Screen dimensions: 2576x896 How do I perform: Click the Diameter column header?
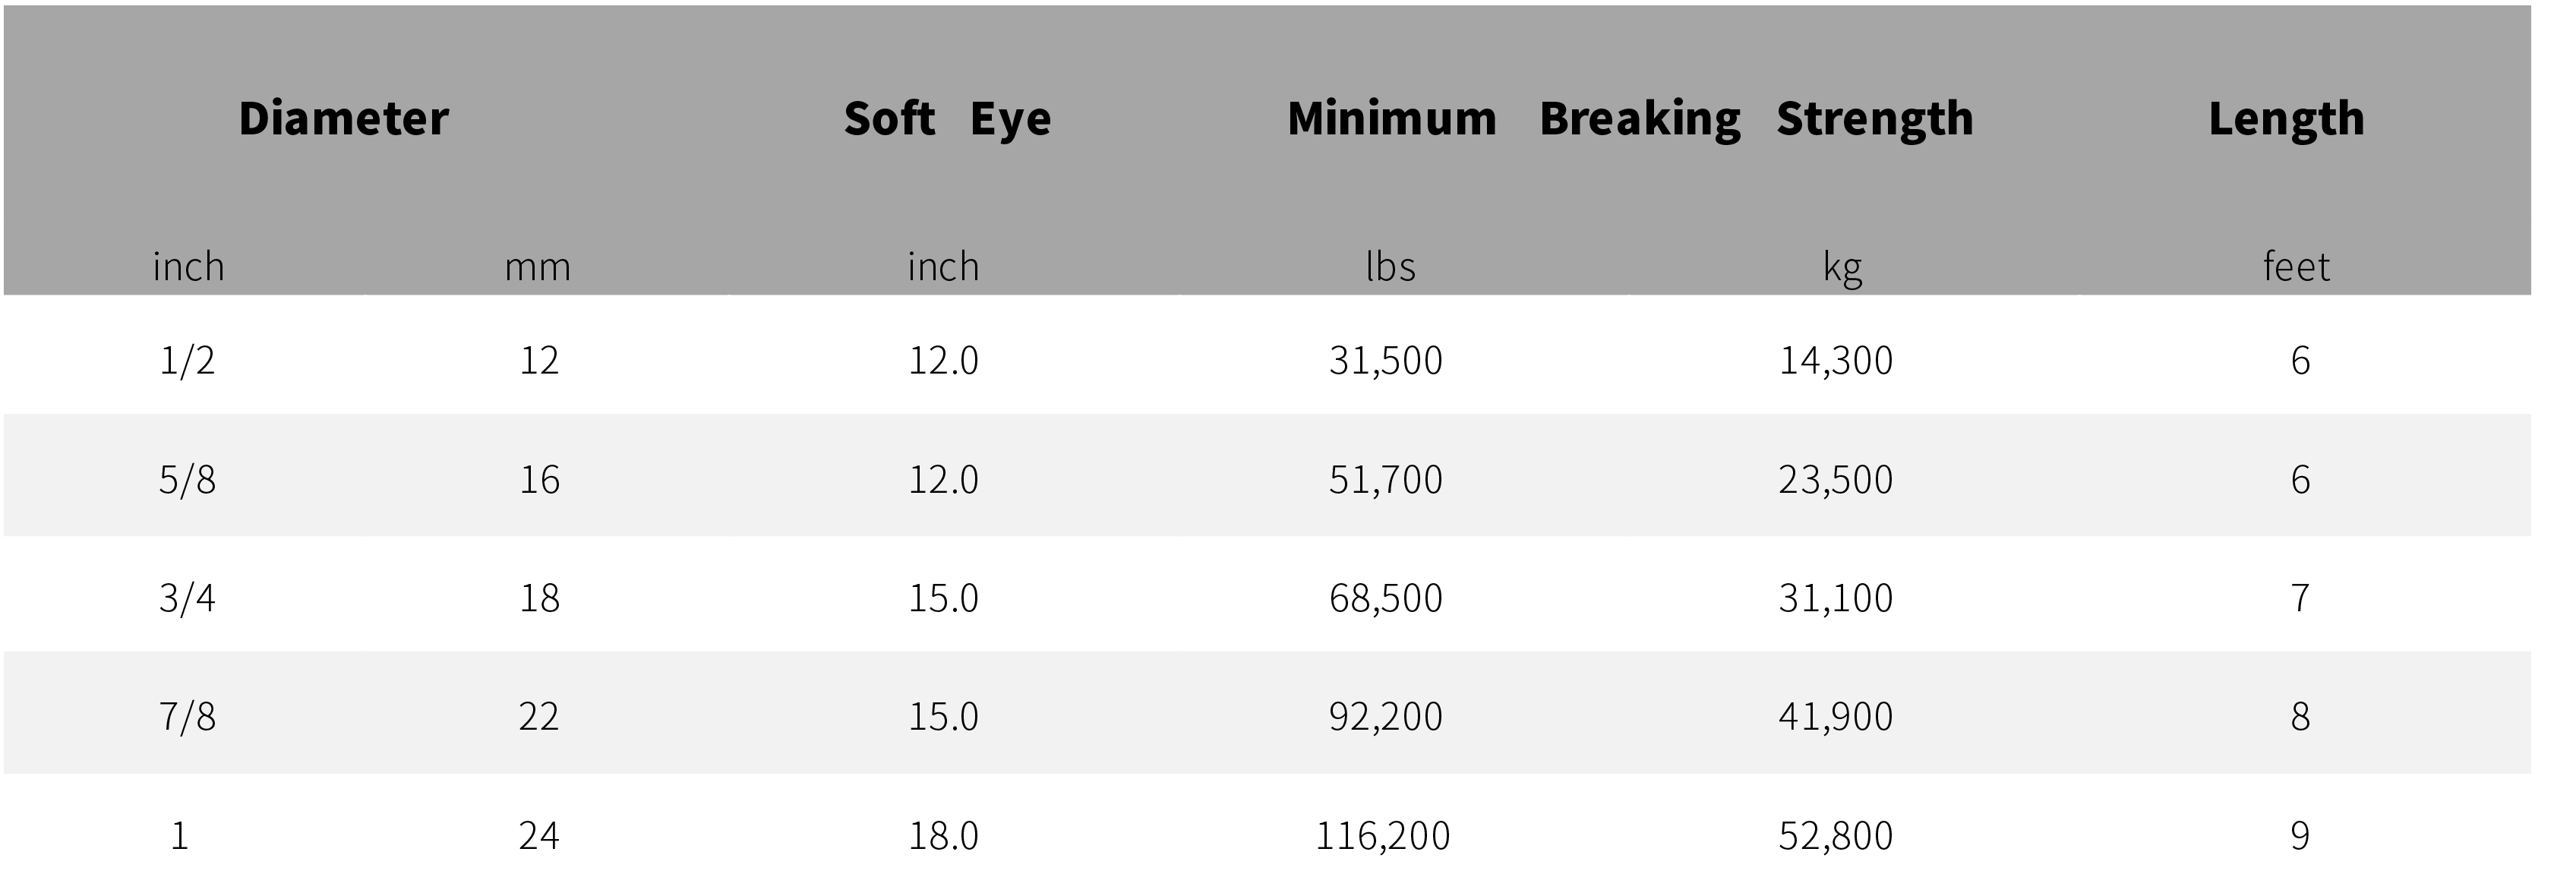[x=343, y=119]
